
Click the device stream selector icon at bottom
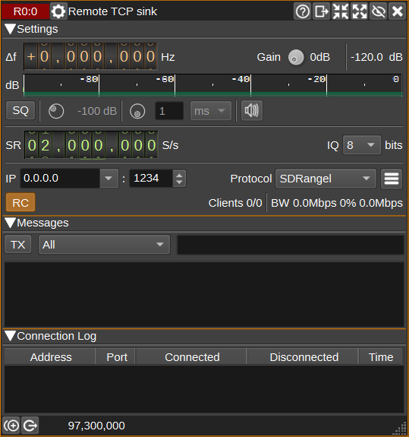30,426
